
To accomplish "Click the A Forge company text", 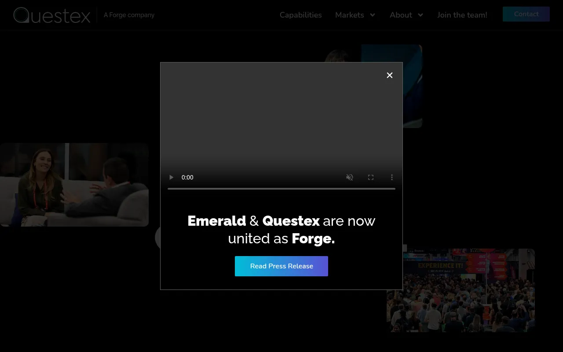I will tap(129, 15).
